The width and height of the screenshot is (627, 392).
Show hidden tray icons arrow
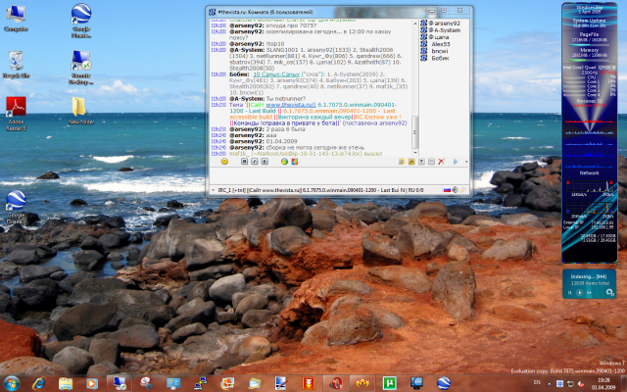point(549,383)
